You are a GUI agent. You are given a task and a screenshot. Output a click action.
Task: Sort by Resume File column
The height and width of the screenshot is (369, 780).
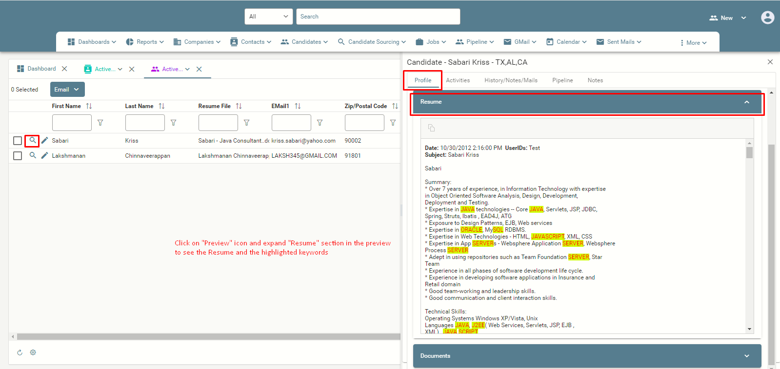[239, 106]
